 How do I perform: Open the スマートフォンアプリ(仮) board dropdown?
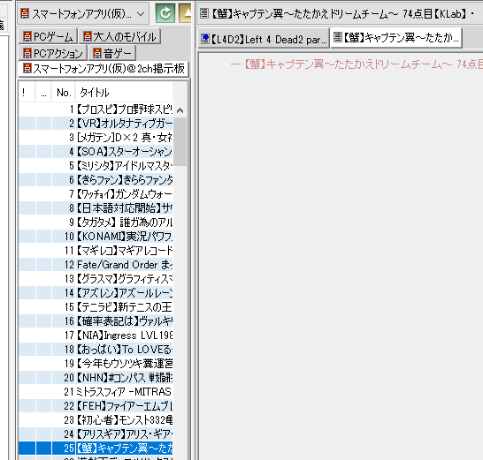click(141, 13)
